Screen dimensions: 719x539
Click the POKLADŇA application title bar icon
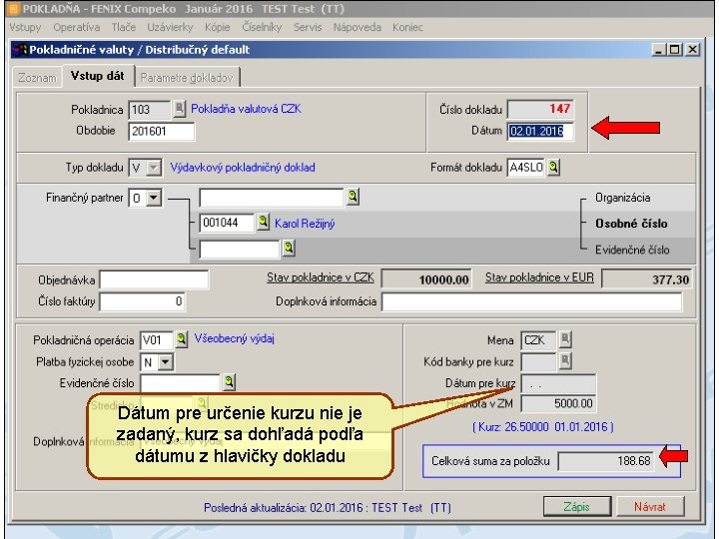[x=14, y=9]
